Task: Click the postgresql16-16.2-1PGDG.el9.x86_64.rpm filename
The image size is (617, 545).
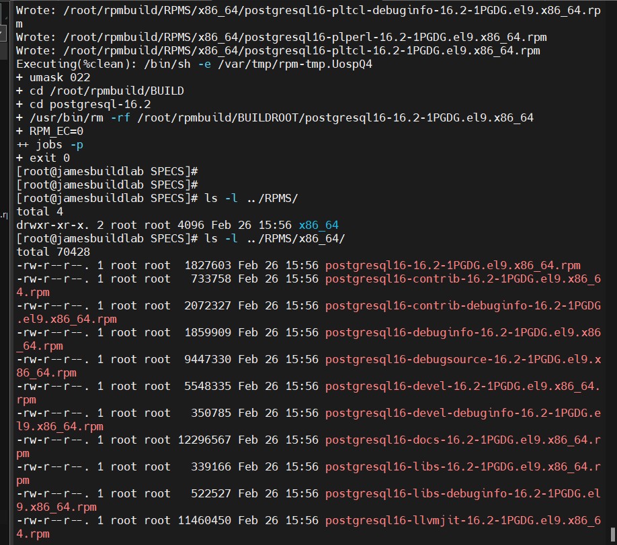Action: pos(452,266)
